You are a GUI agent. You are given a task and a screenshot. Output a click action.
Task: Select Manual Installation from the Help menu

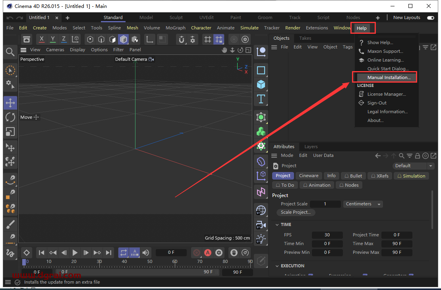(385, 77)
